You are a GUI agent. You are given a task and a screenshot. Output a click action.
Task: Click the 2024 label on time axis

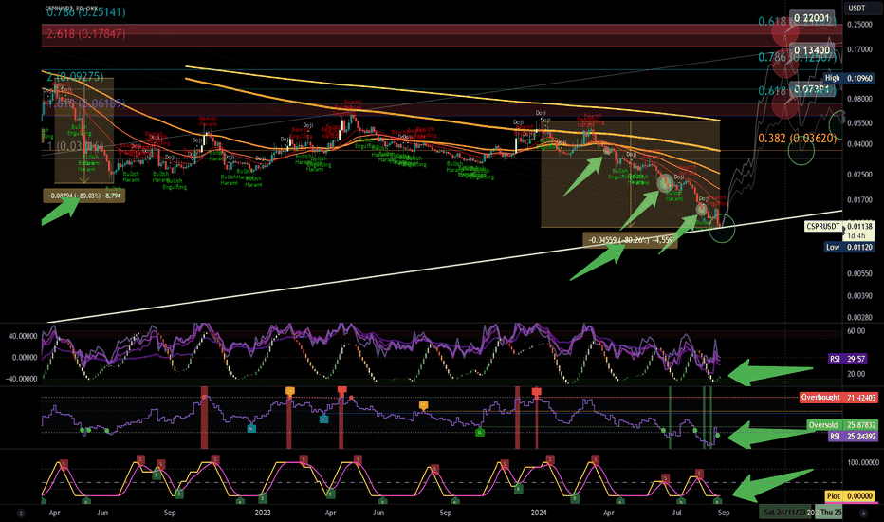539,513
